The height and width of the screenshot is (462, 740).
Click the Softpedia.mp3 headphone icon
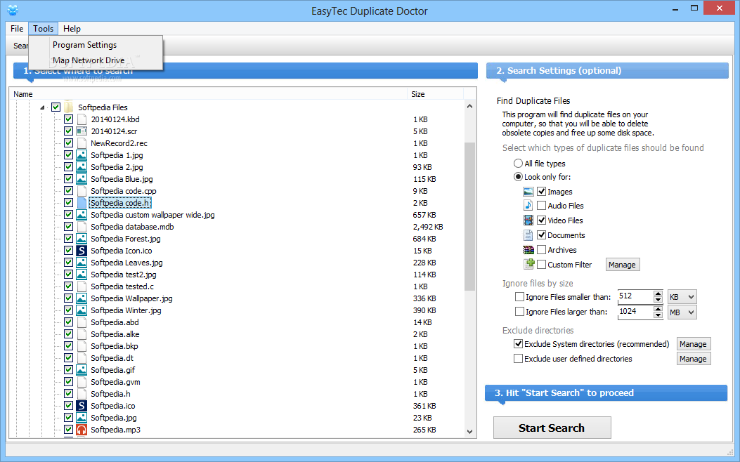82,430
